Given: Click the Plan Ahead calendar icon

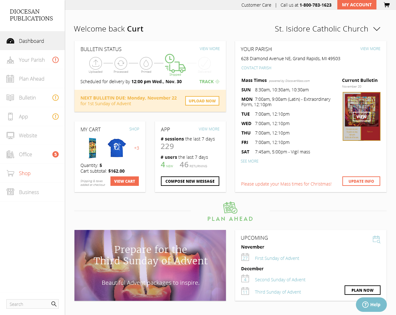Looking at the screenshot, I should pos(230,208).
